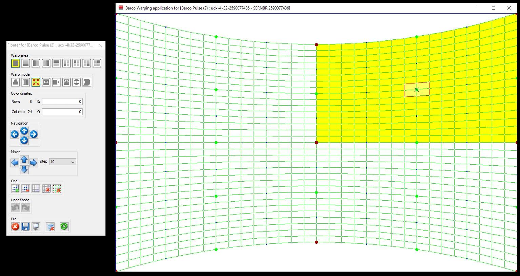
Task: Click the green refresh icon
Action: [64, 227]
